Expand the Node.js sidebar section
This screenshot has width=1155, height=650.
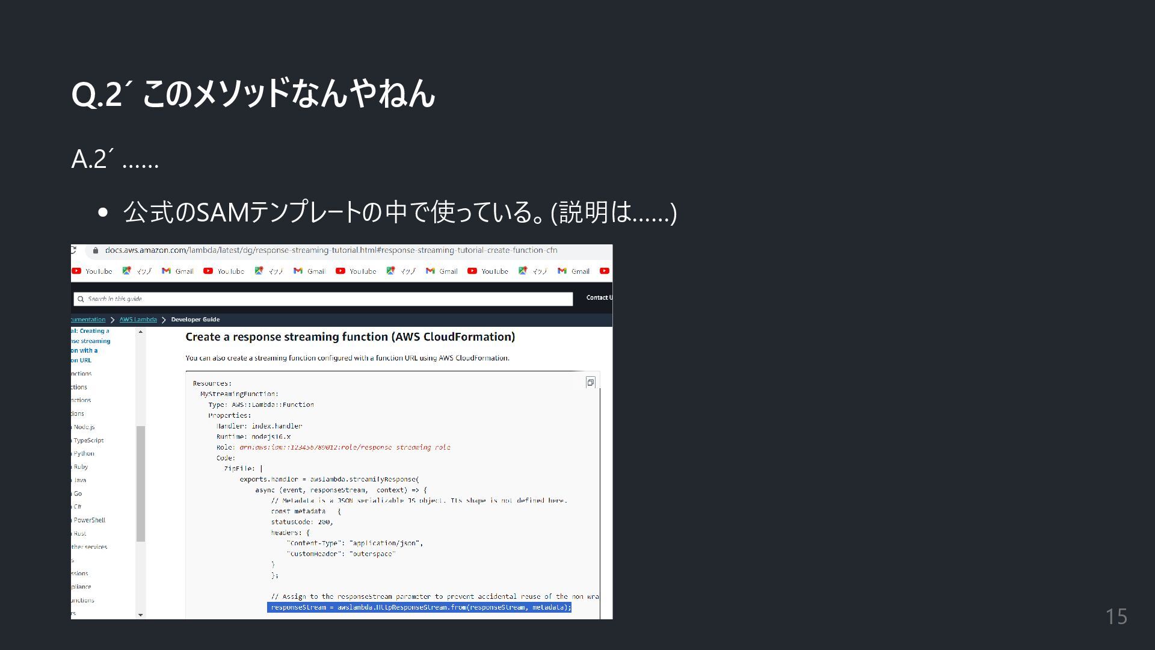(84, 427)
